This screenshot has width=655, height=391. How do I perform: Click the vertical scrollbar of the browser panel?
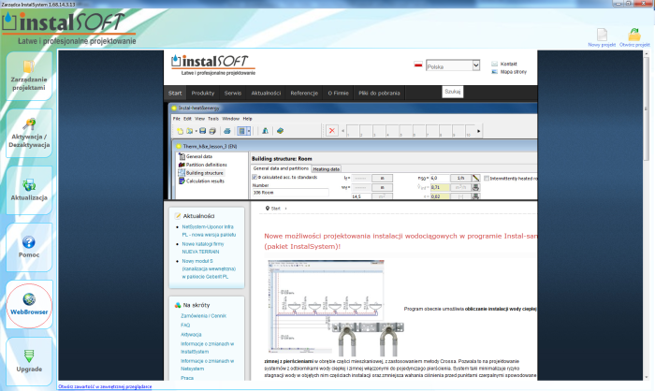click(647, 215)
